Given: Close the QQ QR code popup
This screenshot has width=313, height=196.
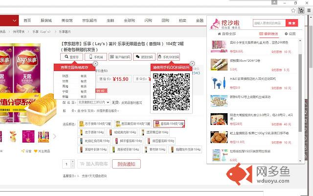Looking at the screenshot, I should 192,64.
